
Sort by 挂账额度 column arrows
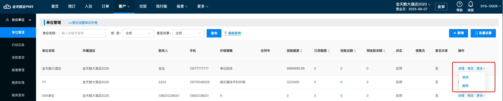pos(301,51)
